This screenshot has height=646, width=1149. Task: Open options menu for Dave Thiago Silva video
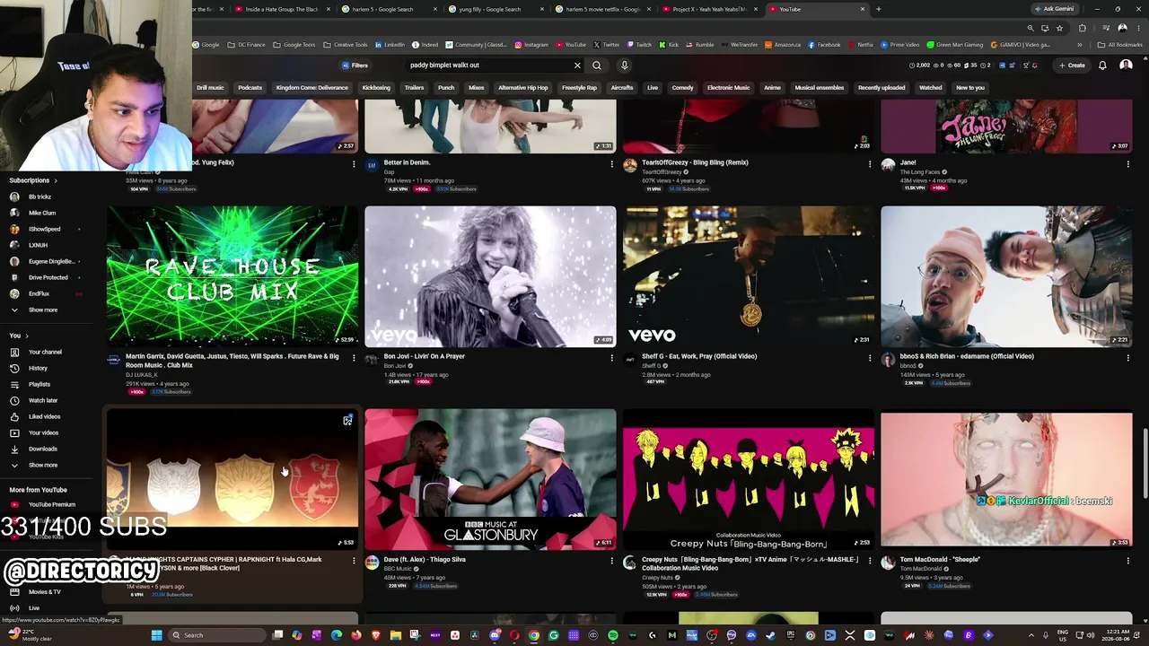(611, 561)
